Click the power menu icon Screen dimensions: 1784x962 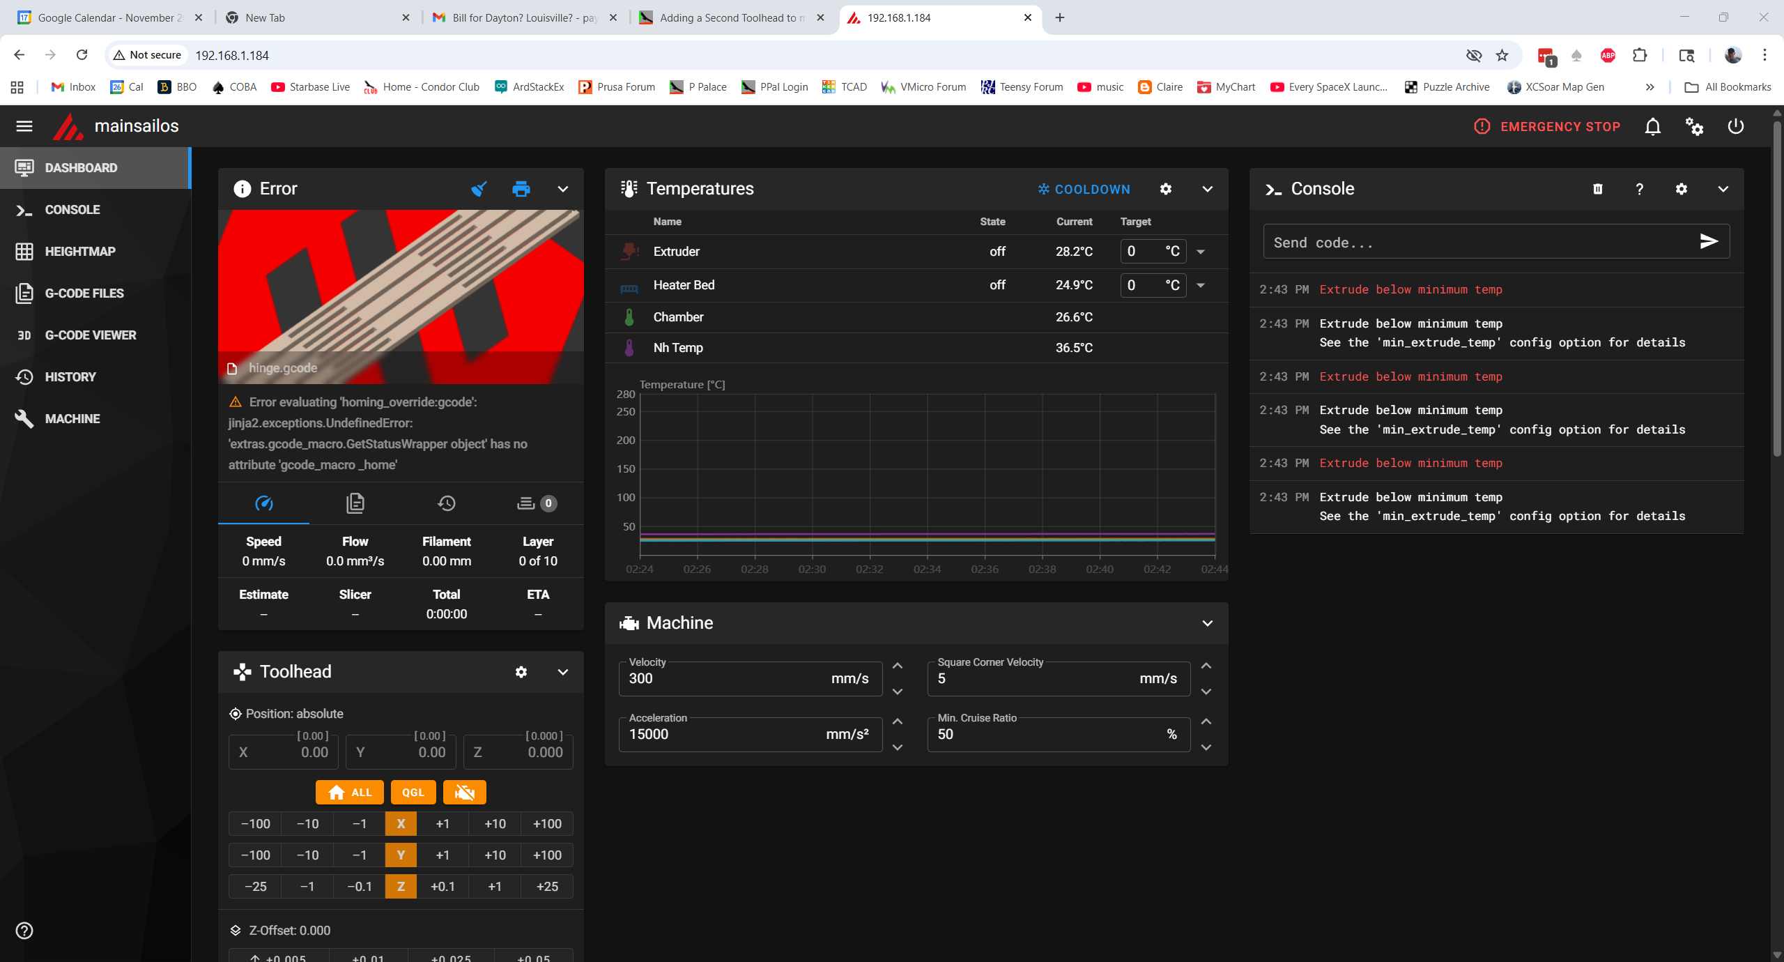(x=1736, y=126)
